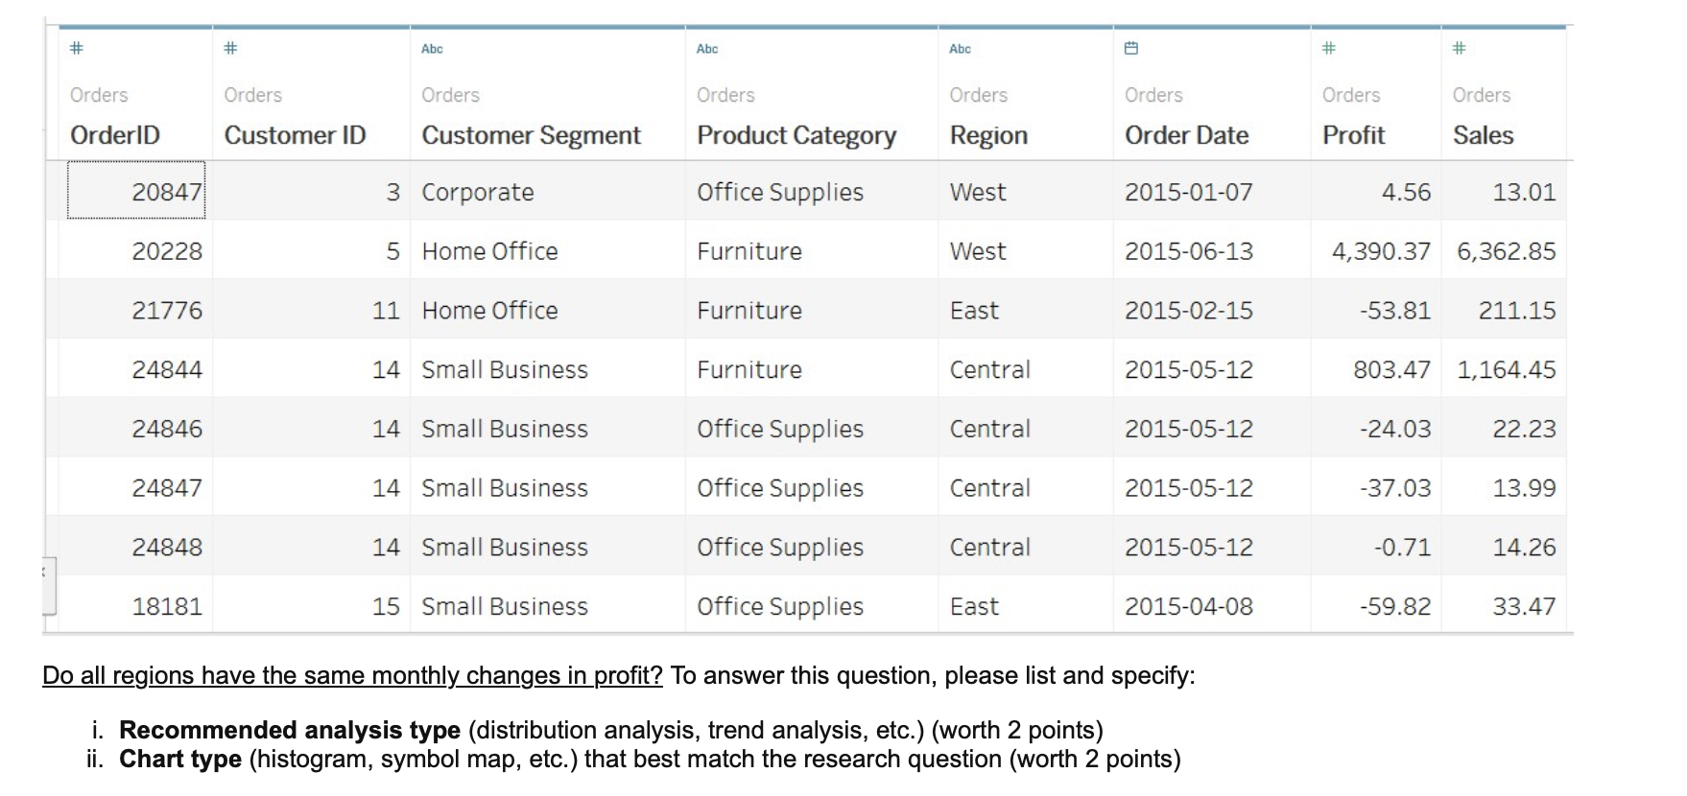Click the Profit cell showing 4,390.37

(x=1380, y=251)
